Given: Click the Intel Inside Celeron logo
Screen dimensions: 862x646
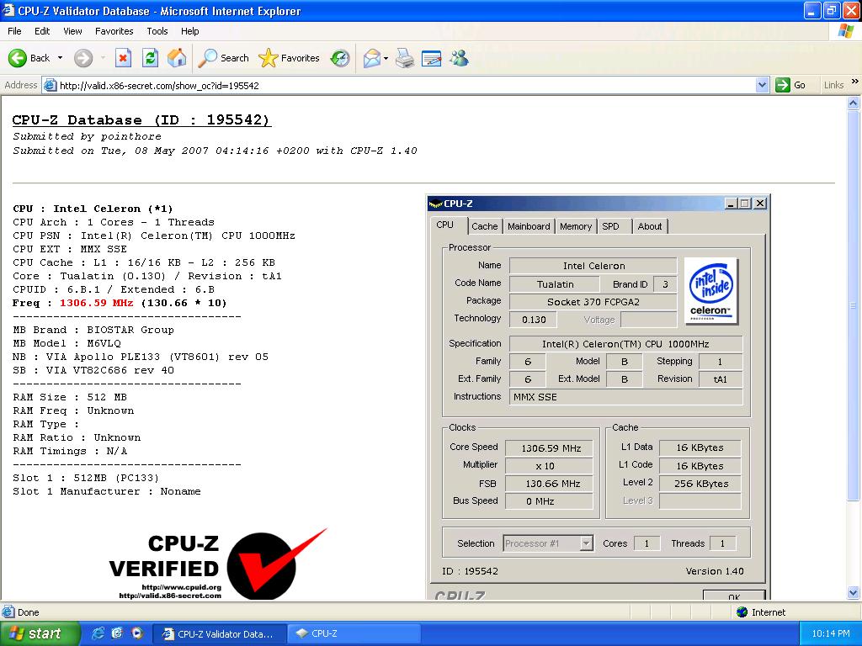Looking at the screenshot, I should (x=711, y=291).
